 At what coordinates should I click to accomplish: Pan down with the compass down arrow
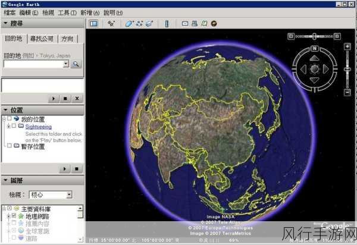click(x=314, y=80)
